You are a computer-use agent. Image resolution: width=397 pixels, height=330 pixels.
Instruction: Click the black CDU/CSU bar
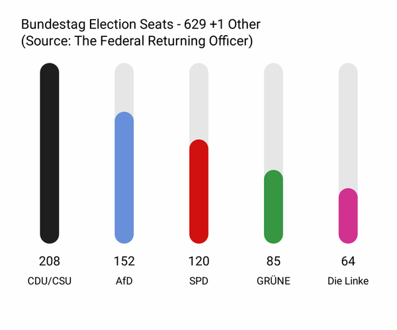(x=50, y=153)
